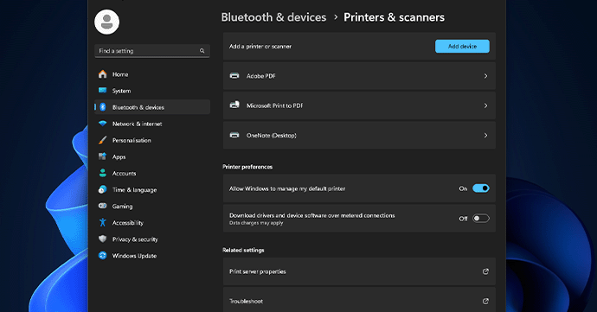Image resolution: width=597 pixels, height=312 pixels.
Task: Click the user profile avatar icon
Action: (106, 22)
